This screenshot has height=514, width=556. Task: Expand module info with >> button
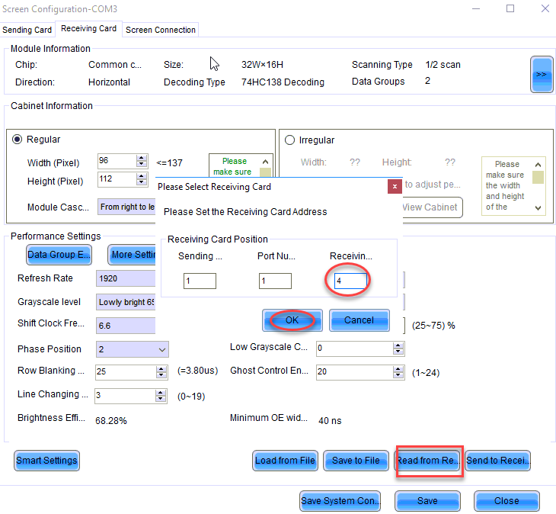pyautogui.click(x=541, y=75)
